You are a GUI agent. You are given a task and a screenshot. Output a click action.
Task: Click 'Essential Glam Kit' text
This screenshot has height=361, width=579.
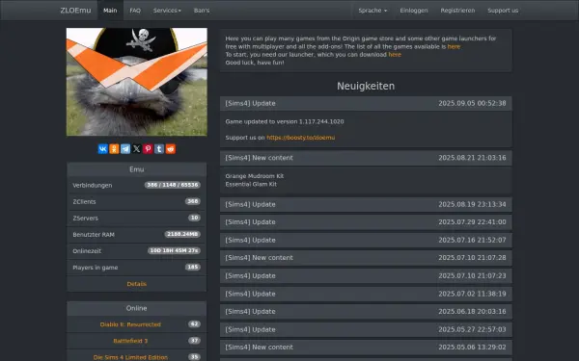[251, 184]
